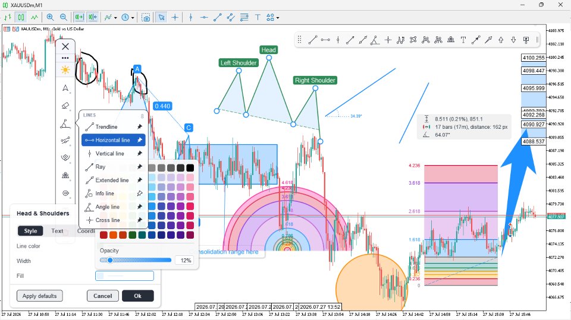Unpin Angle line from favorites
The height and width of the screenshot is (320, 571).
139,207
